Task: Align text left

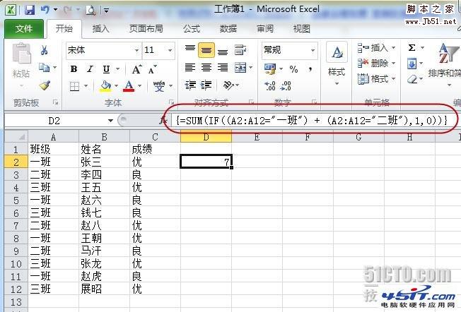Action: [x=190, y=68]
